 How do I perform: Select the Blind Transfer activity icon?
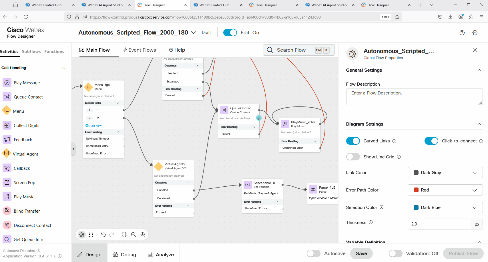(7, 211)
